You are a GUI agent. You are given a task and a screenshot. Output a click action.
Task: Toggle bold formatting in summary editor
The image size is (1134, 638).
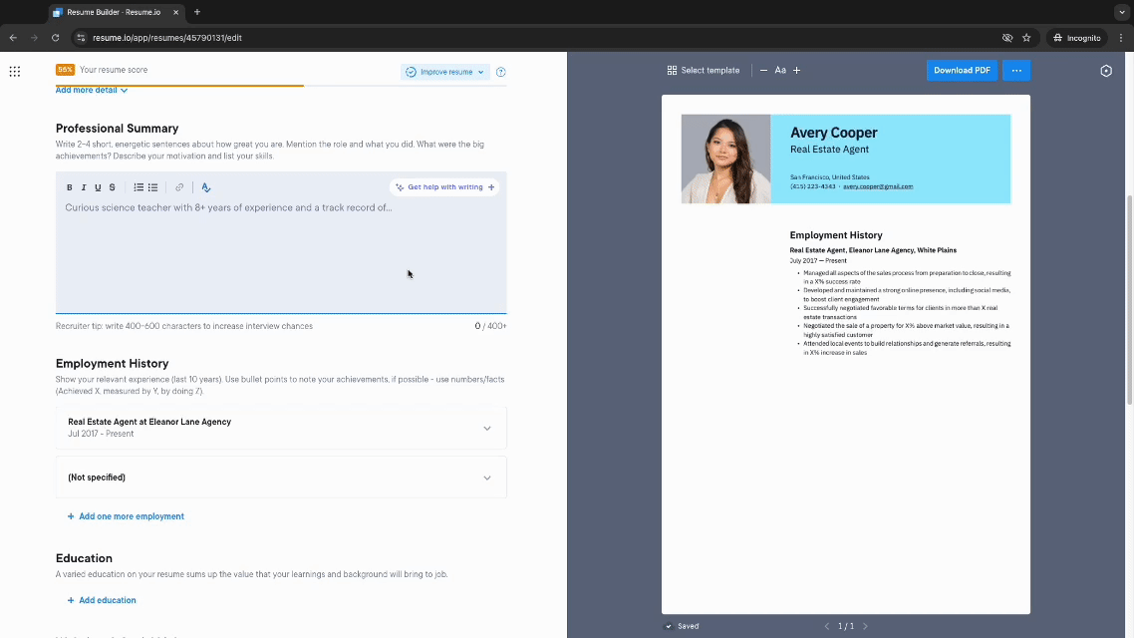click(x=69, y=187)
